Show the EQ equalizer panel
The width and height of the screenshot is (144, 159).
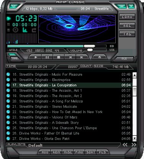click(x=112, y=46)
